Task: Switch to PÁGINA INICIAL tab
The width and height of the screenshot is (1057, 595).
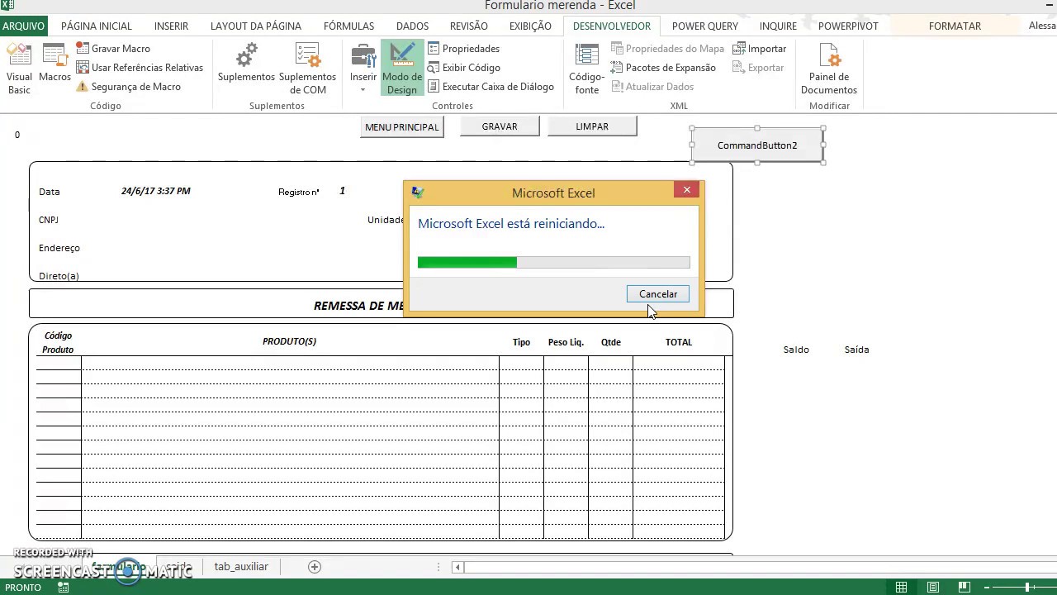Action: tap(97, 26)
